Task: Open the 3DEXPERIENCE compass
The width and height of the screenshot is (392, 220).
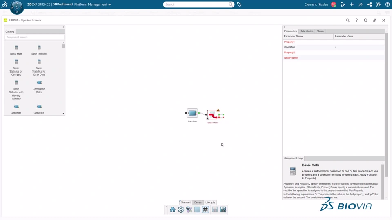Action: tap(17, 7)
